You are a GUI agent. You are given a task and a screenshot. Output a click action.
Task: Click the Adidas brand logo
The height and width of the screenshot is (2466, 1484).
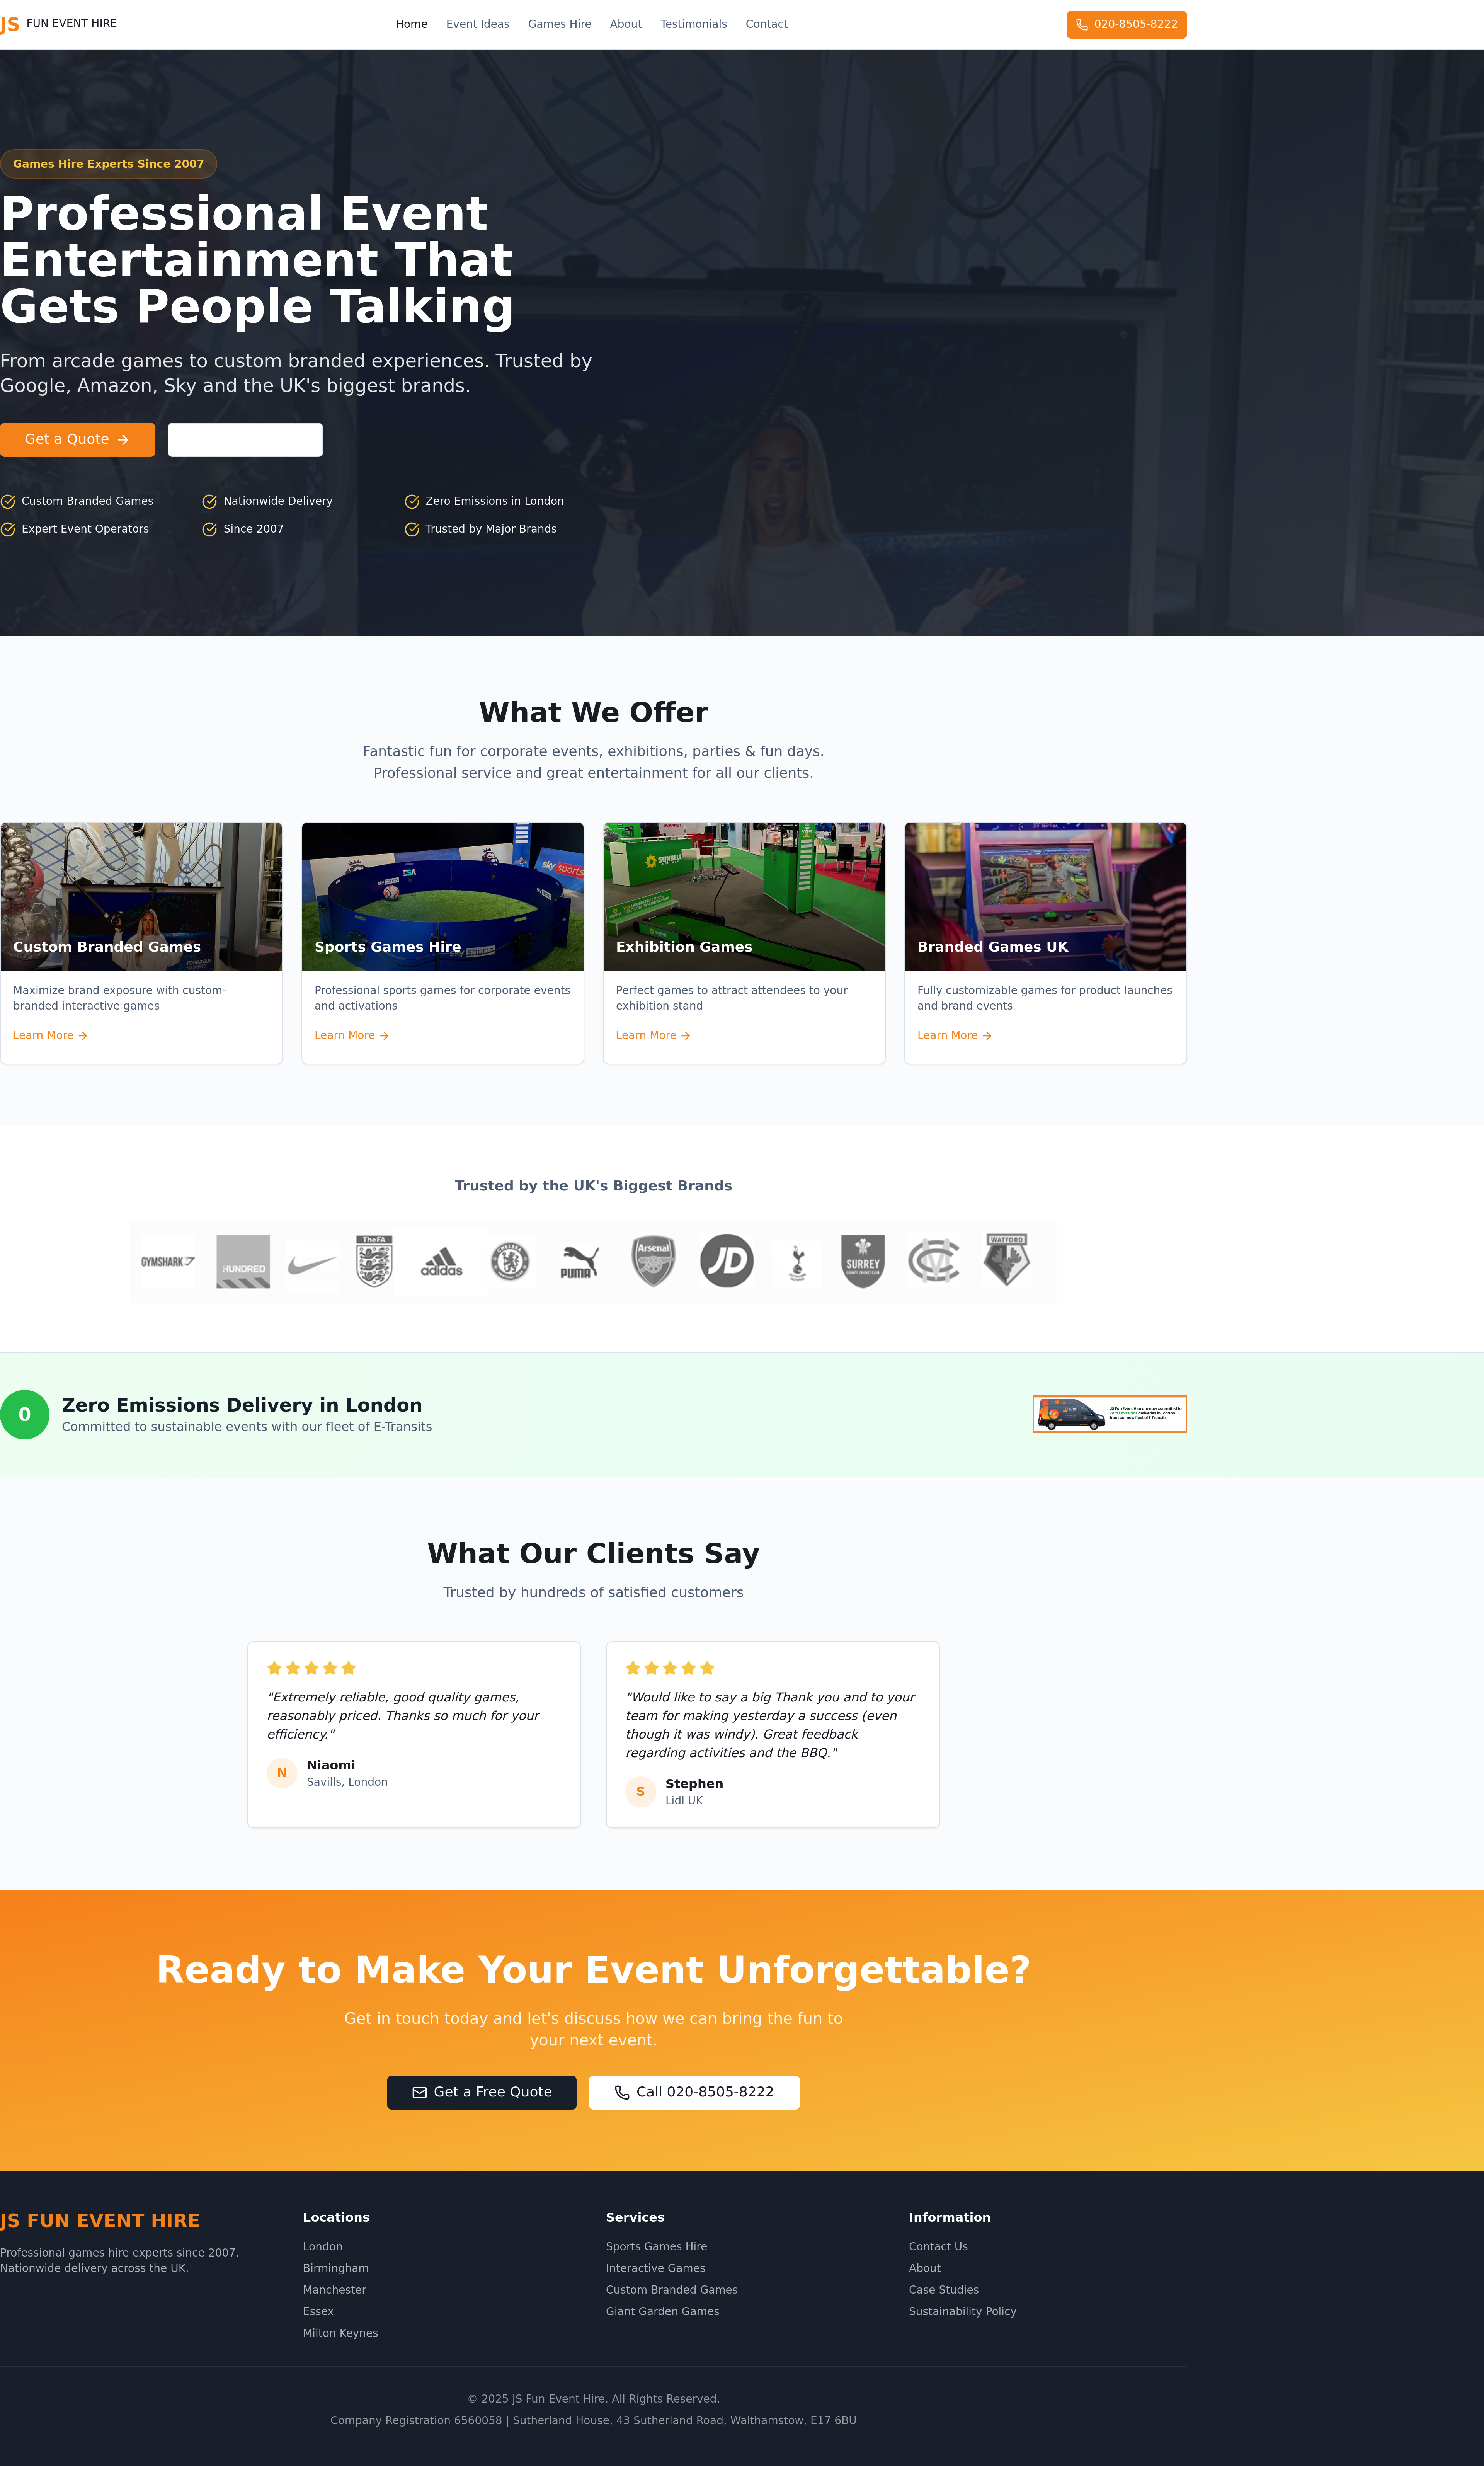pyautogui.click(x=441, y=1263)
